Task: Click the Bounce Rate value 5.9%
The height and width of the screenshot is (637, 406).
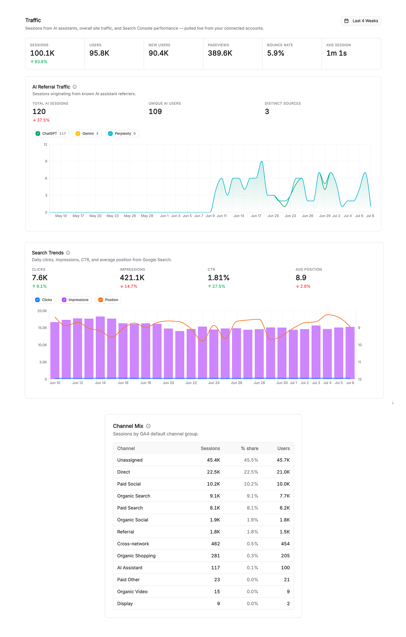Action: pyautogui.click(x=276, y=53)
